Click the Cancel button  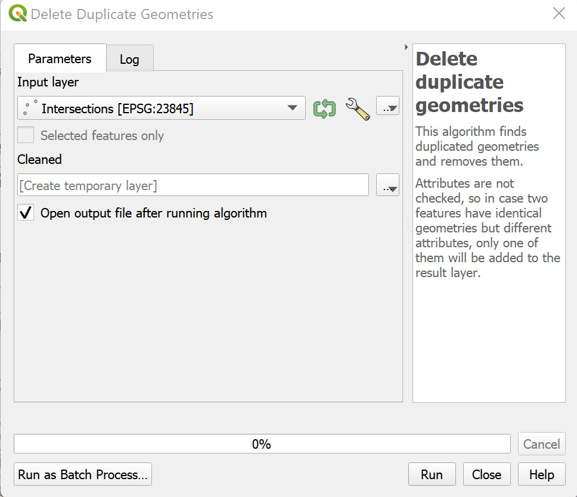[541, 444]
